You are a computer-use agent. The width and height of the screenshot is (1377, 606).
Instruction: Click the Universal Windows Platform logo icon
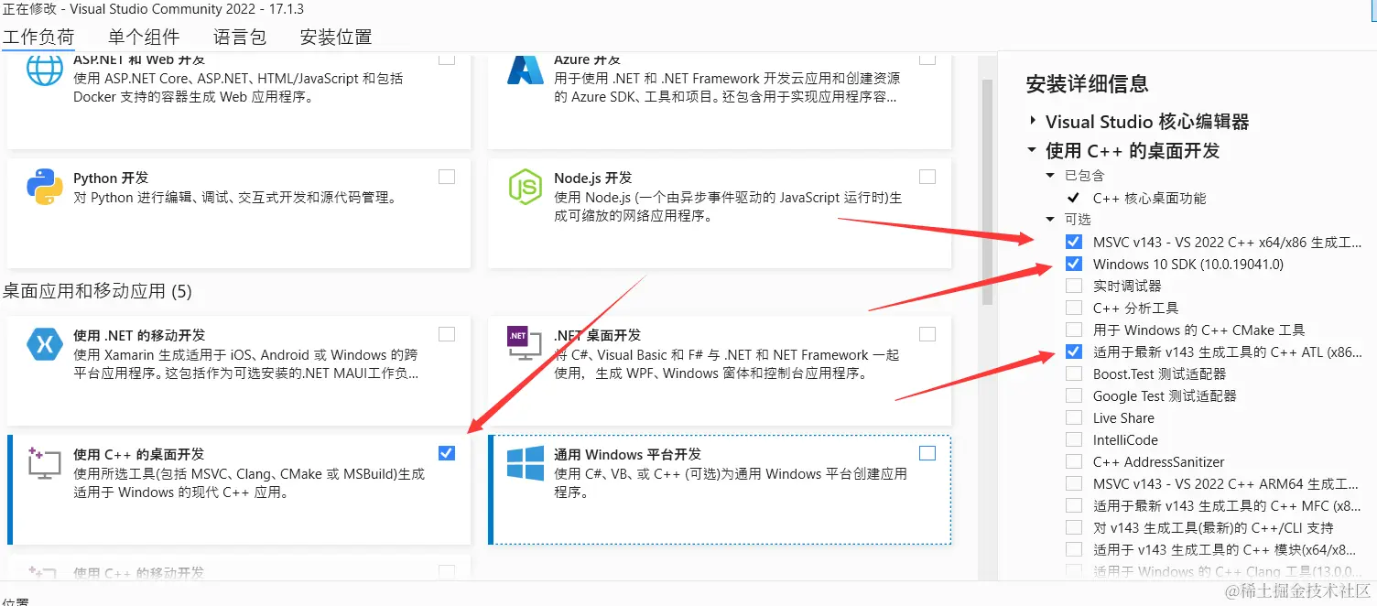click(526, 464)
